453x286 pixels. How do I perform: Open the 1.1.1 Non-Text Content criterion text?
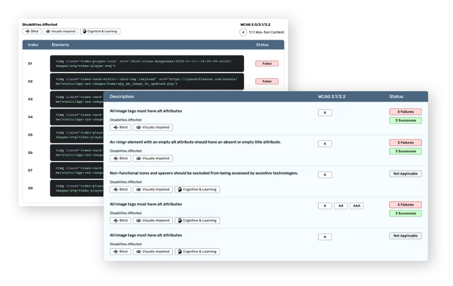266,32
